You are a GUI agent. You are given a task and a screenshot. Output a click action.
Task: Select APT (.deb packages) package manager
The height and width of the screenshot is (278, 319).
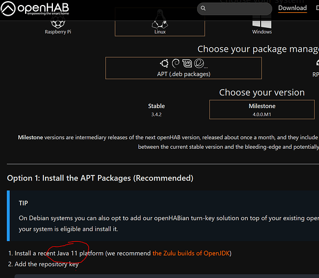184,68
